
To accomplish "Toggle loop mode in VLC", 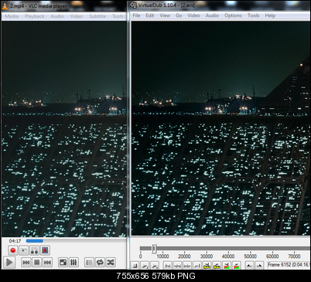I will click(x=100, y=263).
